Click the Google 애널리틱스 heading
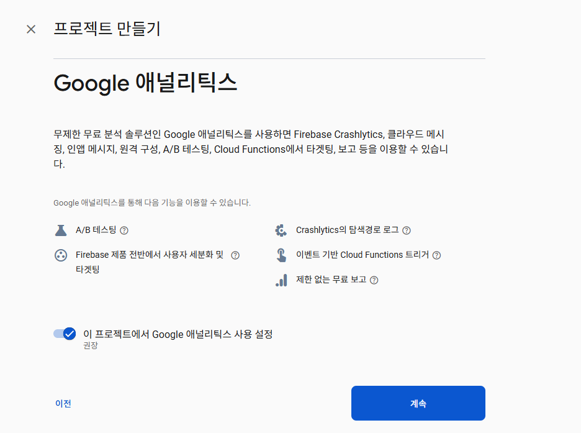This screenshot has width=581, height=433. tap(145, 83)
